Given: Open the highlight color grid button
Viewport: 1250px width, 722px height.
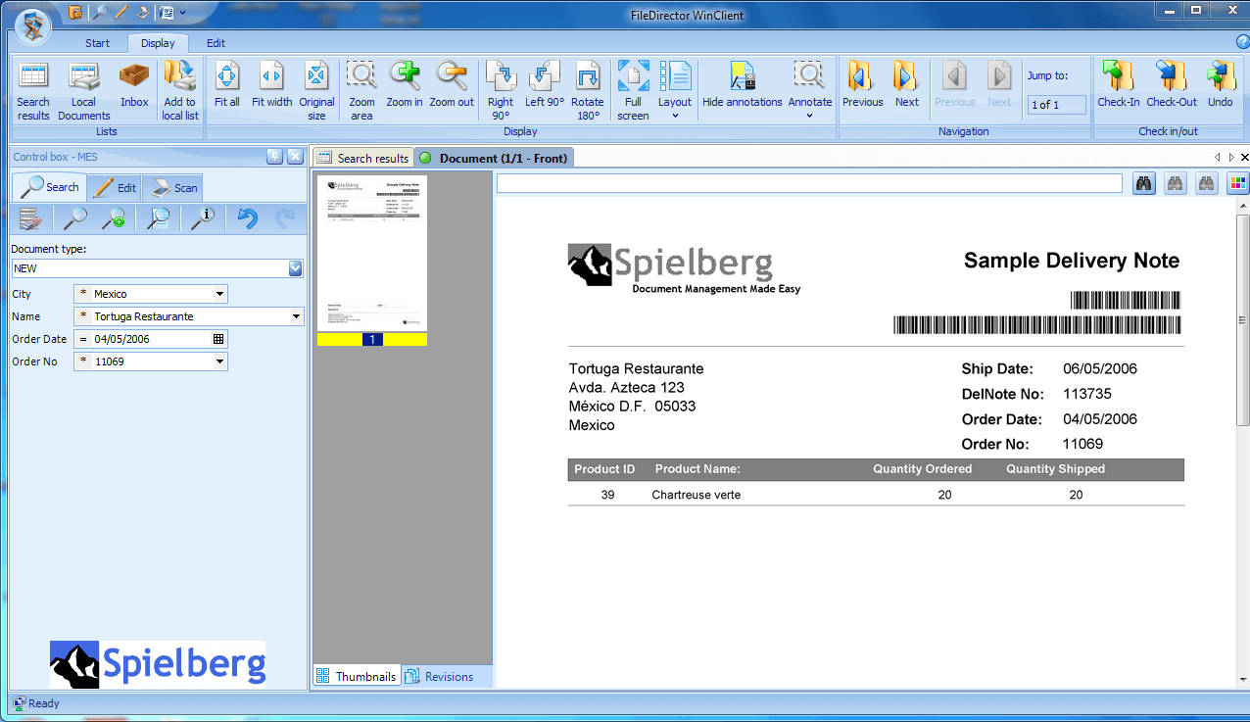Looking at the screenshot, I should coord(1238,183).
